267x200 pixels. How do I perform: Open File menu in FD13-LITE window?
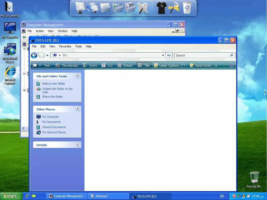tap(34, 46)
